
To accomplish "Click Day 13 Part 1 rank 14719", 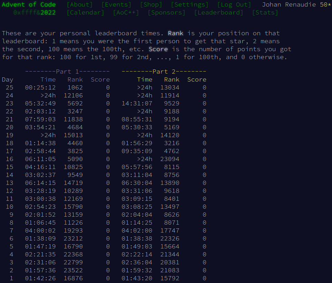I will click(x=73, y=183).
